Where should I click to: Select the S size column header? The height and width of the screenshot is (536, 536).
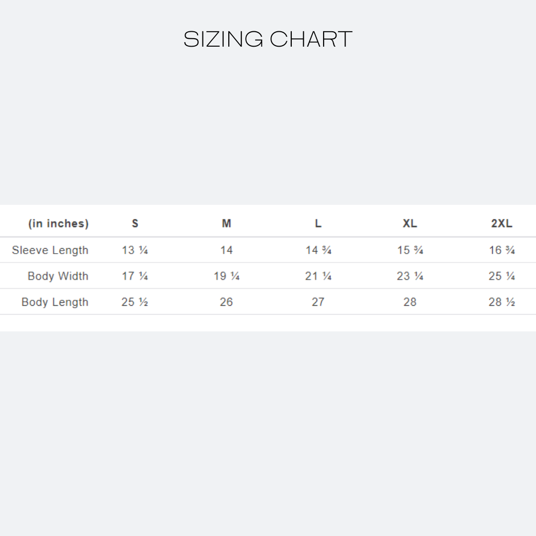(x=135, y=223)
